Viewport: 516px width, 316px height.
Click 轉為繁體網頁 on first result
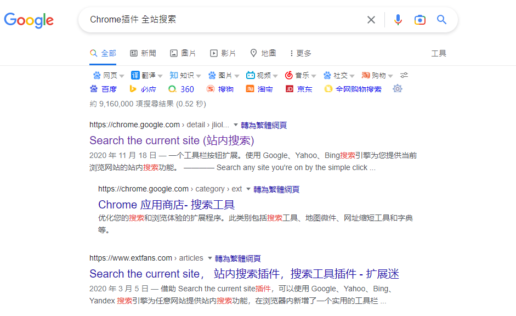tap(264, 125)
